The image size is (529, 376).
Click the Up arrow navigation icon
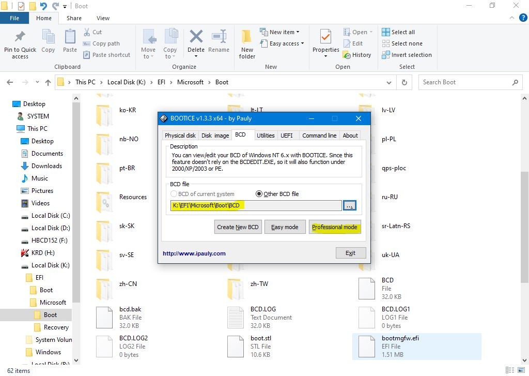48,82
